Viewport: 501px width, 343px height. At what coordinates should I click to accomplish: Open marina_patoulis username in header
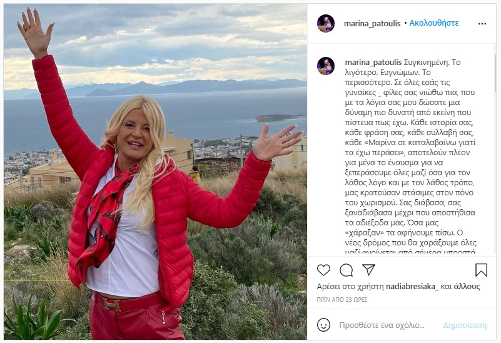[372, 23]
